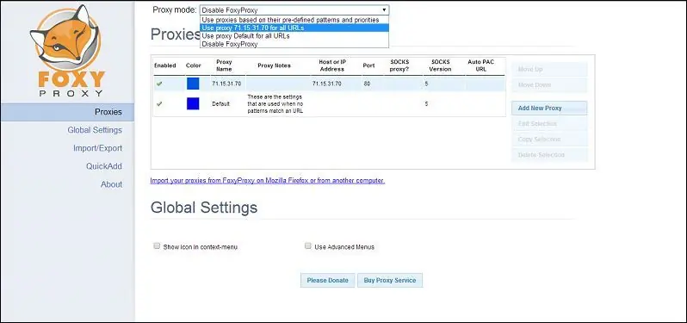Click host address cell 71.15.31.70
Viewport: 687px width, 323px height.
(326, 84)
